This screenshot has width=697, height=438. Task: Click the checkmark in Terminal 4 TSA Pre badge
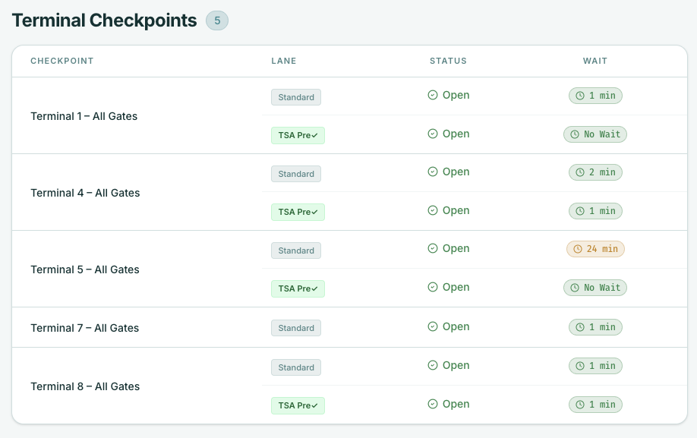(x=314, y=212)
